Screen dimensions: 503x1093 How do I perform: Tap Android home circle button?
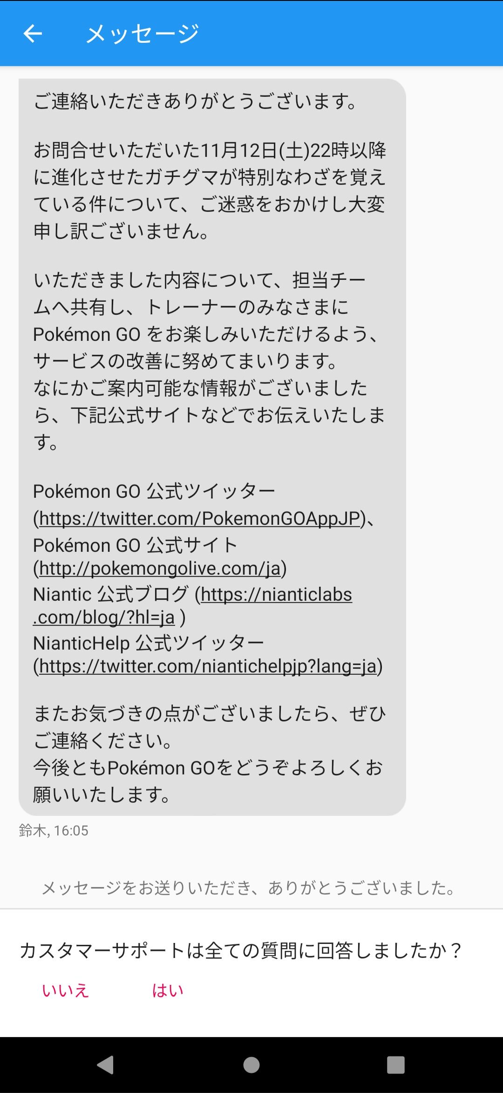251,1065
